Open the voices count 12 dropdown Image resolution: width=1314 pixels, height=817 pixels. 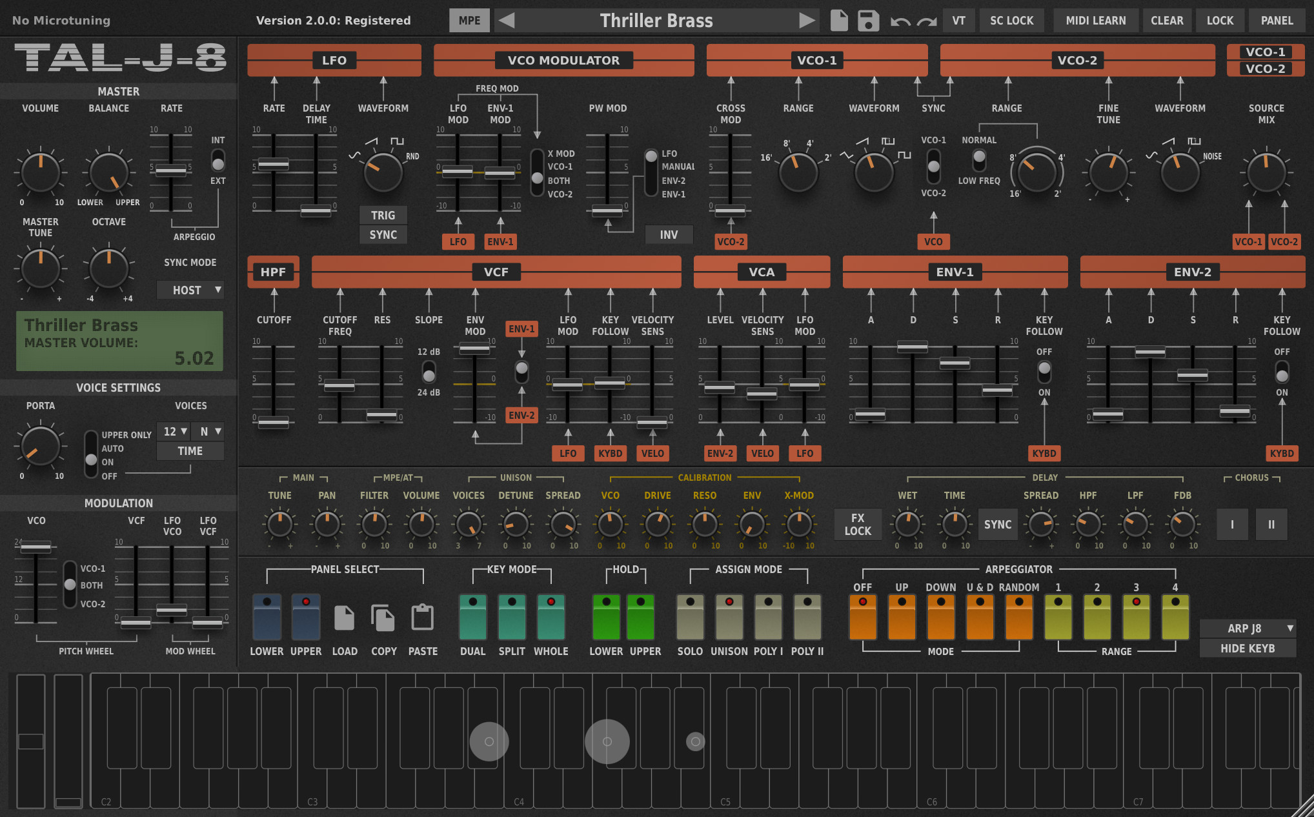[x=174, y=432]
